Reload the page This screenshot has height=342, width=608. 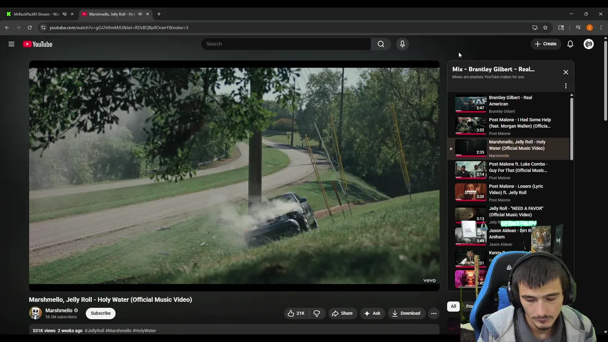[29, 28]
